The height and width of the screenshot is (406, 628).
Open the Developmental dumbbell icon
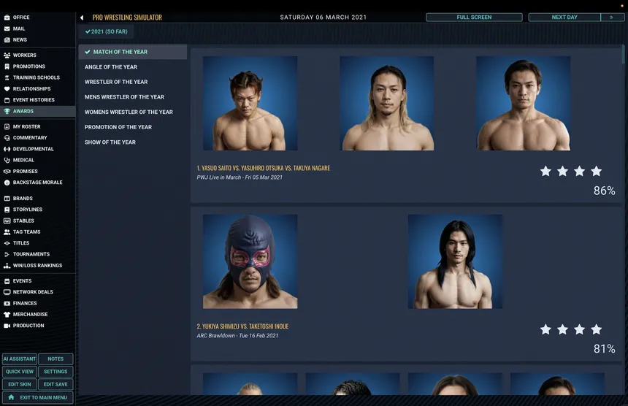pyautogui.click(x=7, y=149)
